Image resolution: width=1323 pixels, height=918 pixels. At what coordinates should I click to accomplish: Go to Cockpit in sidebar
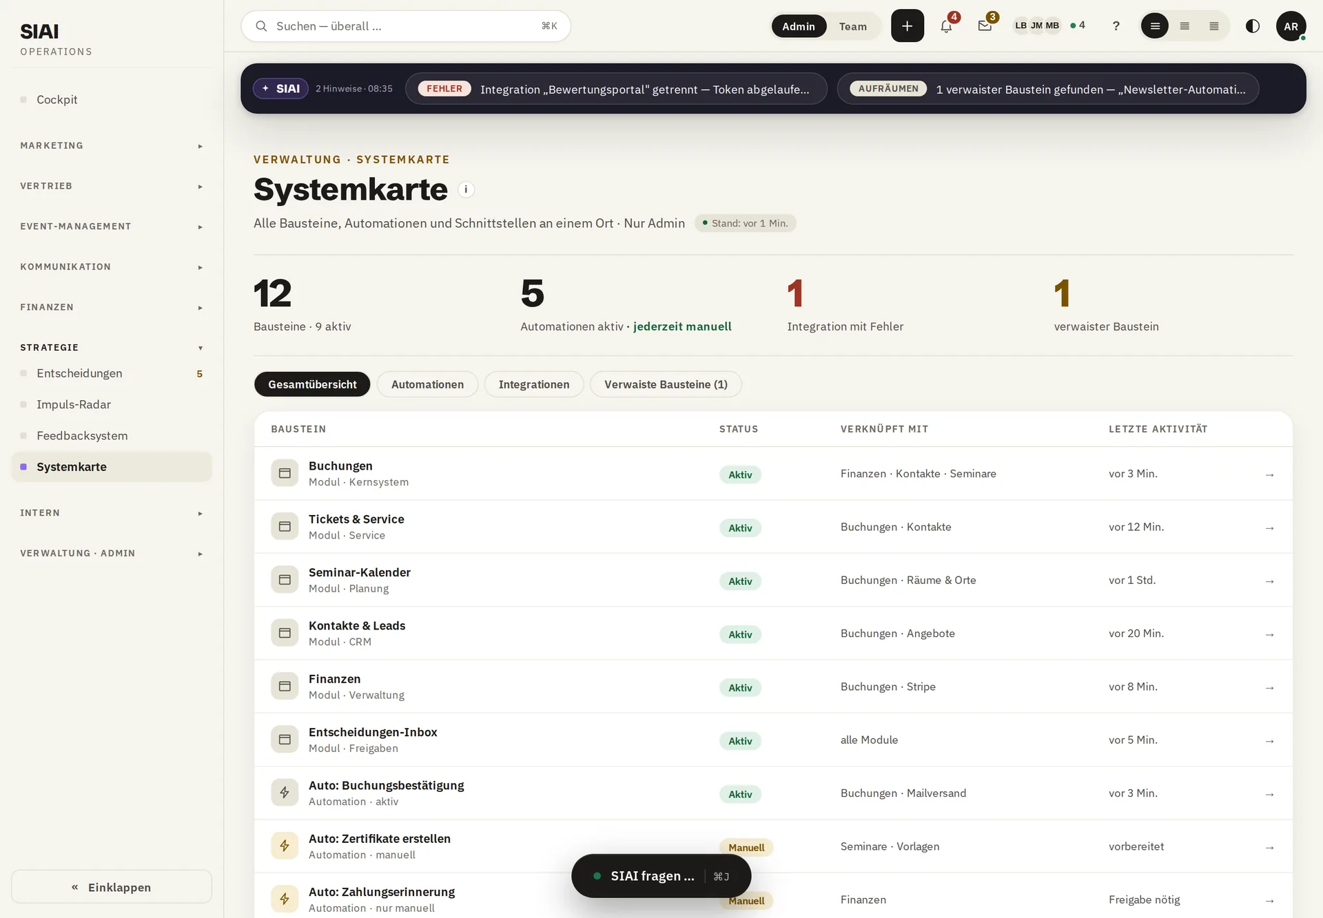pos(112,100)
